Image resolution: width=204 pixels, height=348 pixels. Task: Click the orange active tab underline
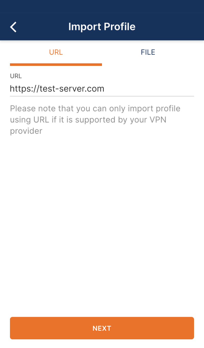[x=56, y=65]
